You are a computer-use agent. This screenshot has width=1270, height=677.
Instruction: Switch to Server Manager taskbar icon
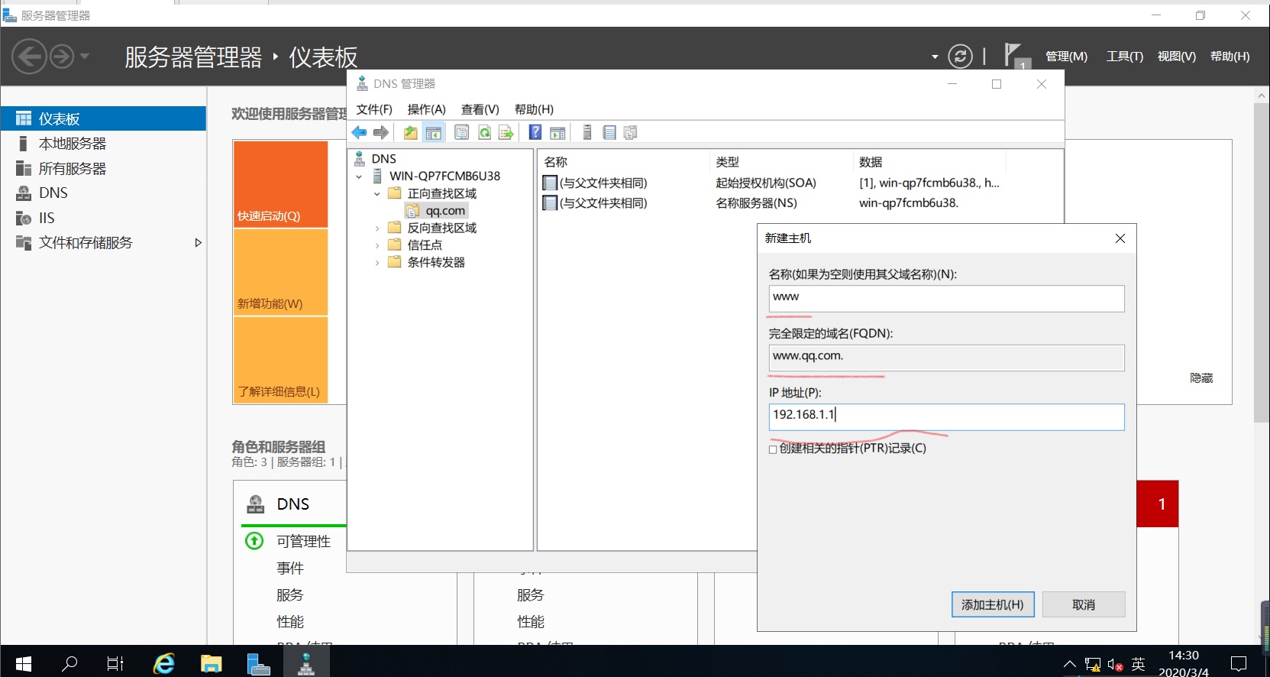(259, 663)
